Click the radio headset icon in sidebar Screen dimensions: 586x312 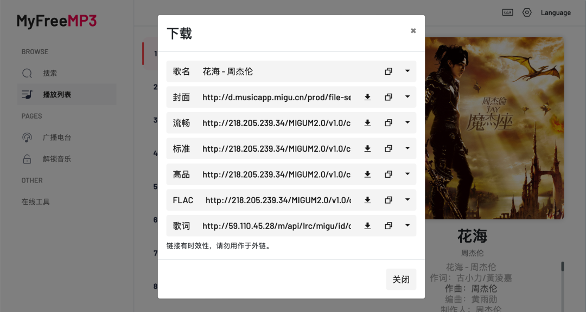27,138
